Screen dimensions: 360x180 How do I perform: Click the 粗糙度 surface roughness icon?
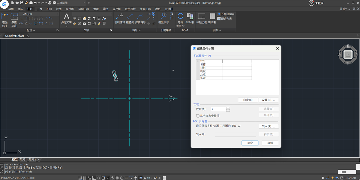[x=130, y=18]
